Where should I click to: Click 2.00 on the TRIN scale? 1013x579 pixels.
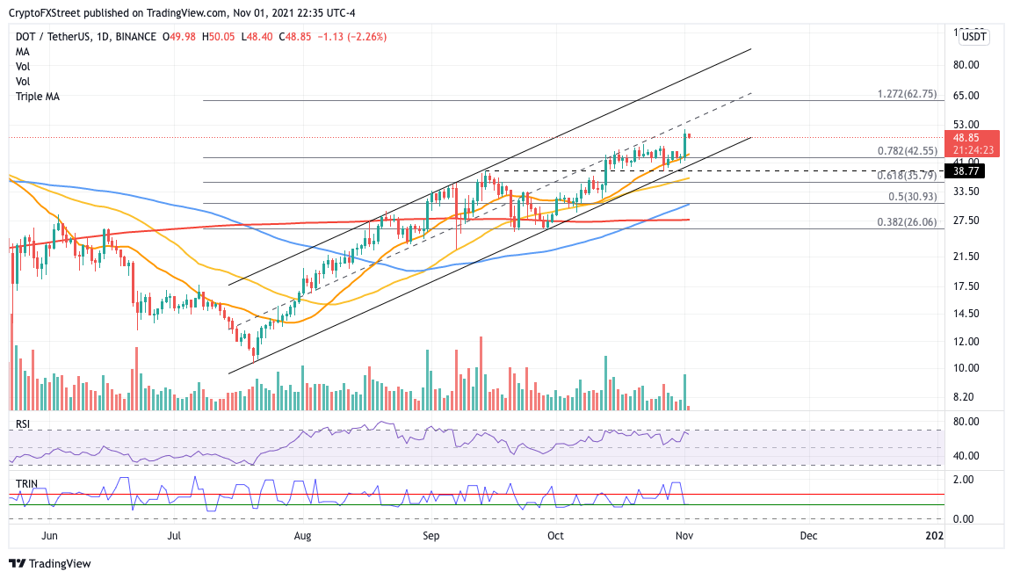[x=963, y=480]
